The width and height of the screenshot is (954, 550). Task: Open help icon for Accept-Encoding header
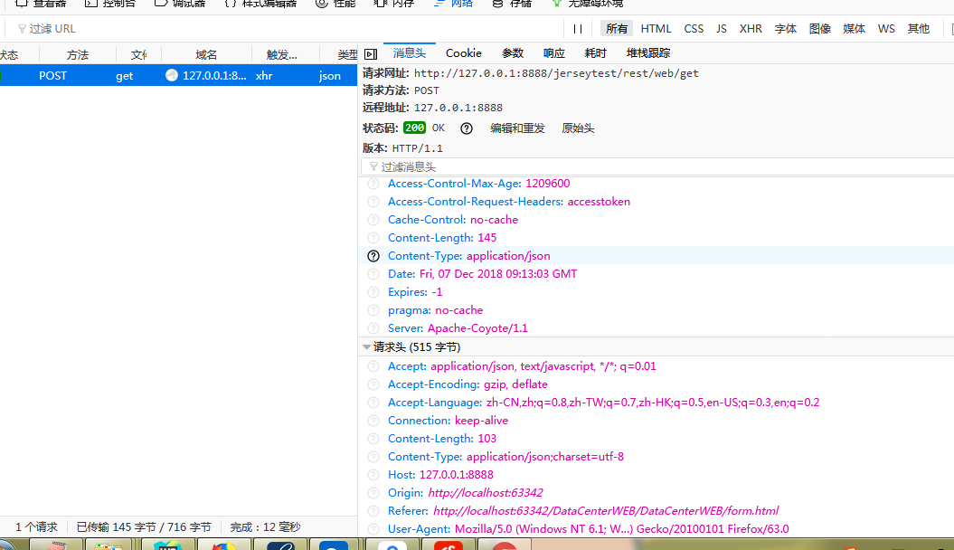(x=373, y=384)
